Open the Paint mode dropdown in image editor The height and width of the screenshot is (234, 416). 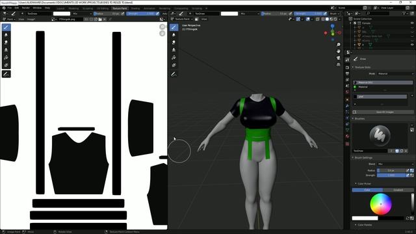point(8,19)
